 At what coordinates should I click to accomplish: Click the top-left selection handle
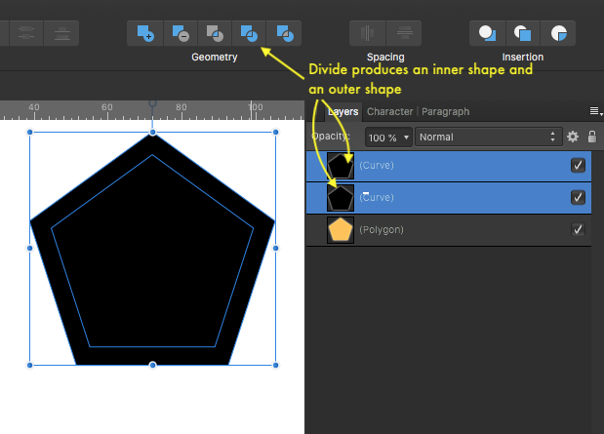[x=29, y=132]
